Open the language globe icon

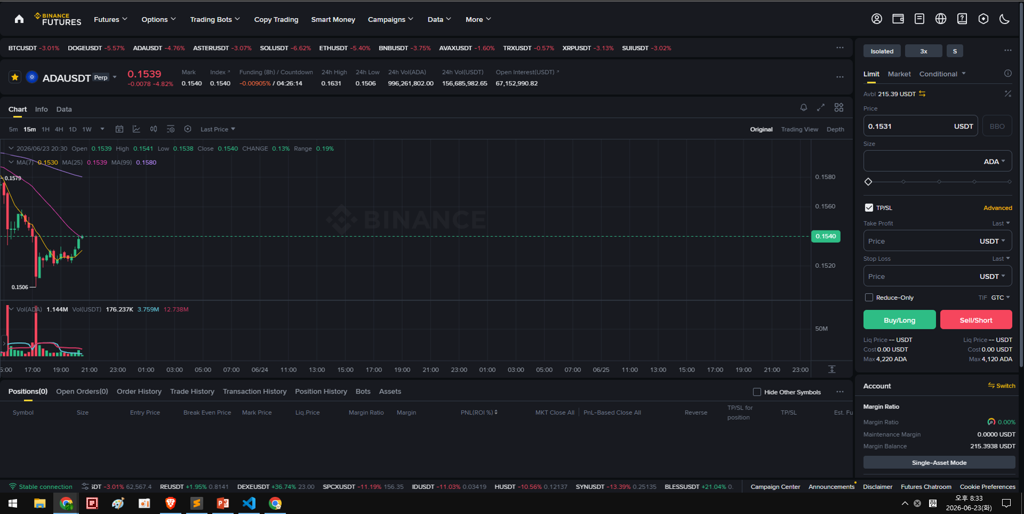940,19
